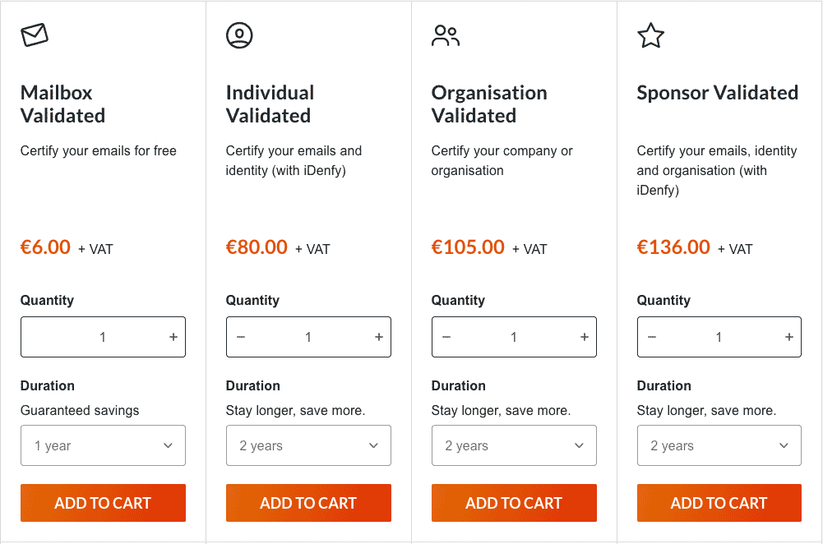Expand Sponsor Validated duration dropdown
The height and width of the screenshot is (544, 823).
[x=719, y=445]
